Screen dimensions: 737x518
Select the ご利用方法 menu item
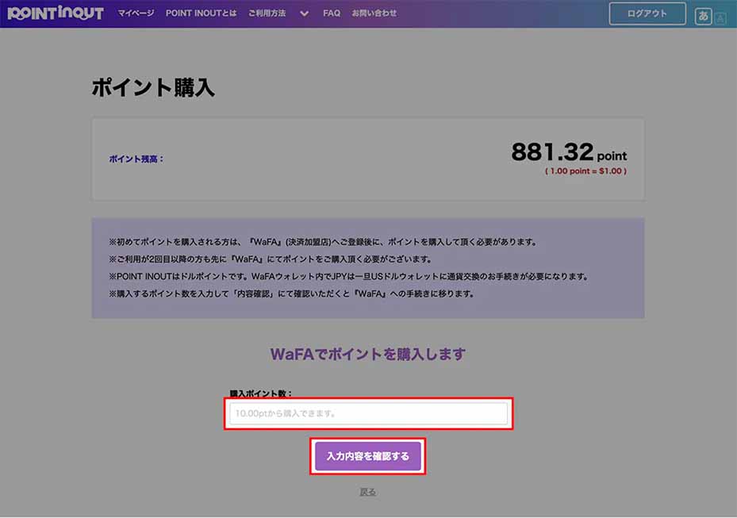tap(267, 13)
